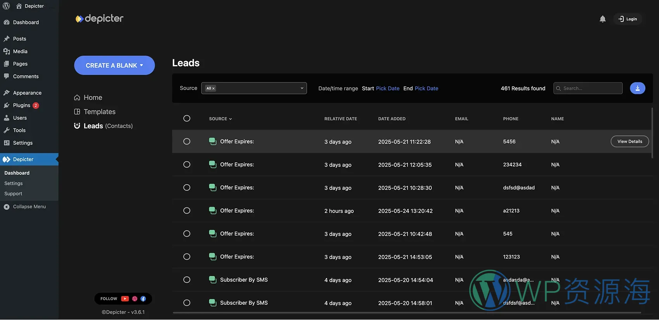The image size is (659, 320).
Task: Collapse the WordPress admin menu
Action: [29, 207]
